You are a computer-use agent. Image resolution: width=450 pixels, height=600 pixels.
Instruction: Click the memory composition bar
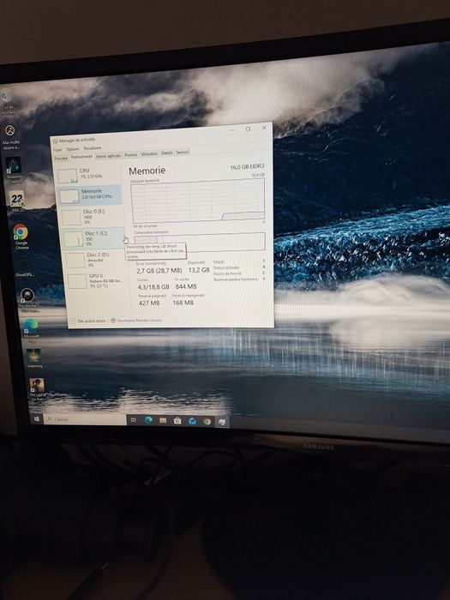(200, 243)
